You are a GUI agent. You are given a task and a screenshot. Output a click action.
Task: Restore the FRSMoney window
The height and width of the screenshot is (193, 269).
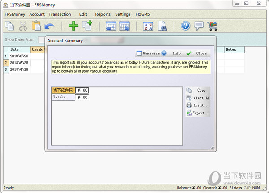(246, 4)
